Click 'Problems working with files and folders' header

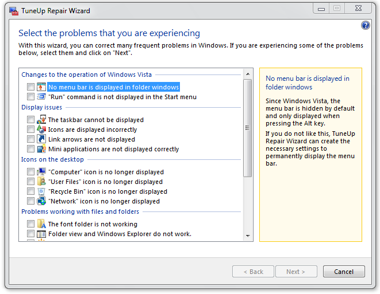[80, 211]
